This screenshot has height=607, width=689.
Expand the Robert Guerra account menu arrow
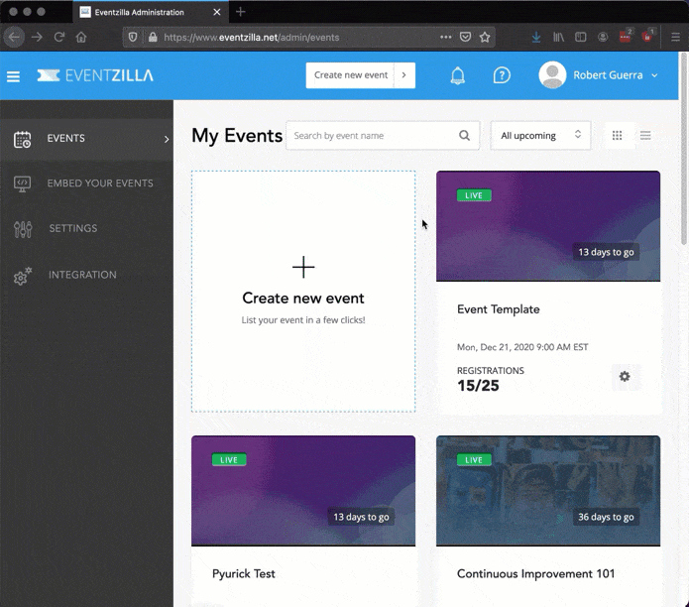(654, 75)
